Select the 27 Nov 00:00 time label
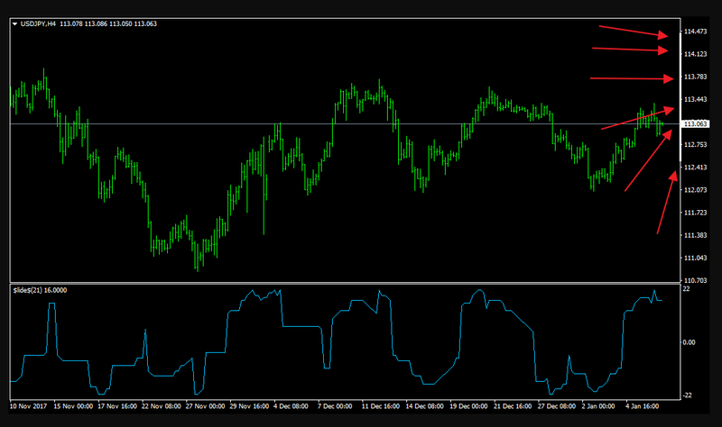This screenshot has height=427, width=722. (205, 406)
